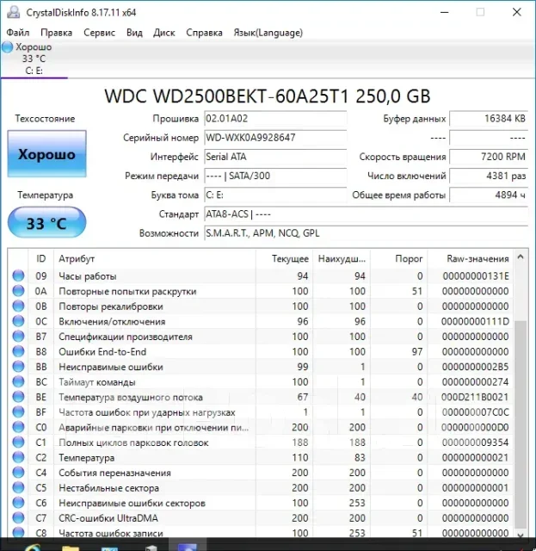The height and width of the screenshot is (551, 536).
Task: Click the Интерфейс field Serial ATA
Action: 275,157
